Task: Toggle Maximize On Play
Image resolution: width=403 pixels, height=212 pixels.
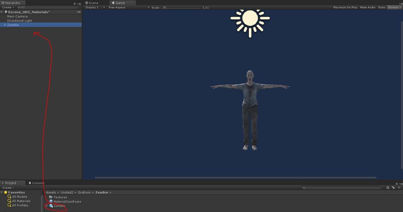Action: (345, 8)
